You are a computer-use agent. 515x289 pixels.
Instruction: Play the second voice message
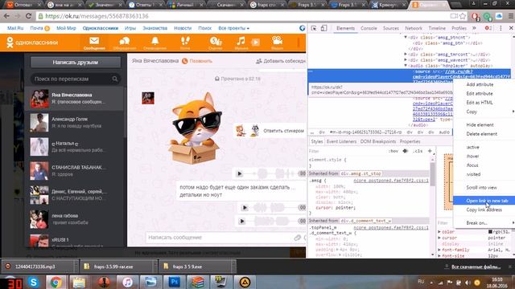pos(245,207)
